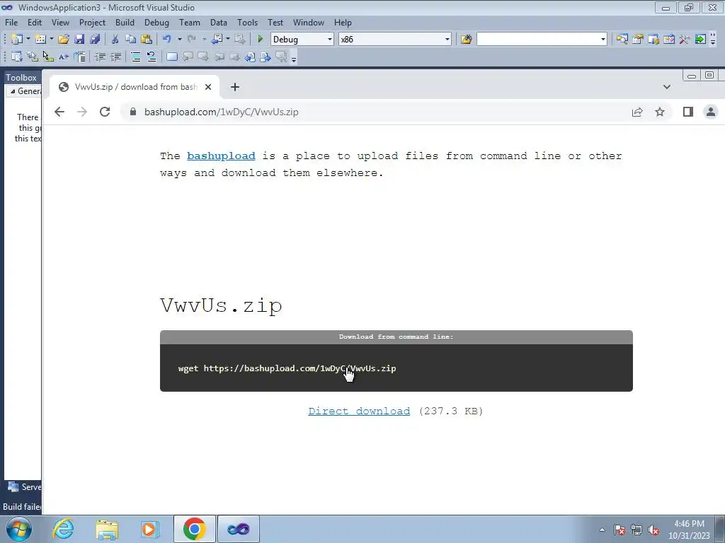Click the Increase Line Indent icon

tap(115, 57)
